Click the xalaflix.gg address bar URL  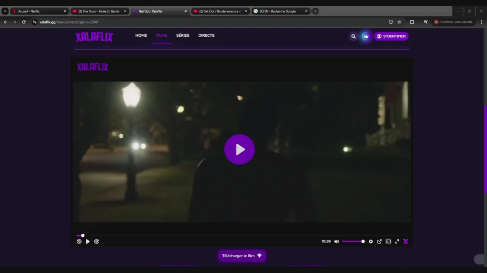click(x=69, y=22)
